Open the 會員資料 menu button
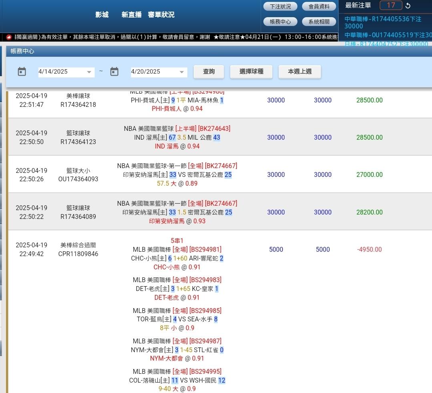The height and width of the screenshot is (393, 432). (319, 6)
